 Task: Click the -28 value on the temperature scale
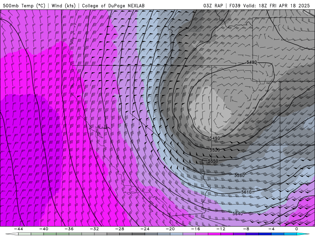coord(120,229)
